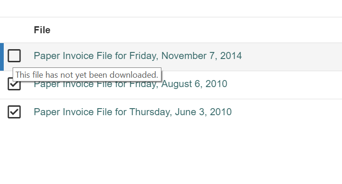Image resolution: width=342 pixels, height=184 pixels.
Task: Click 'November 7, 2014' in the first link
Action: 202,56
